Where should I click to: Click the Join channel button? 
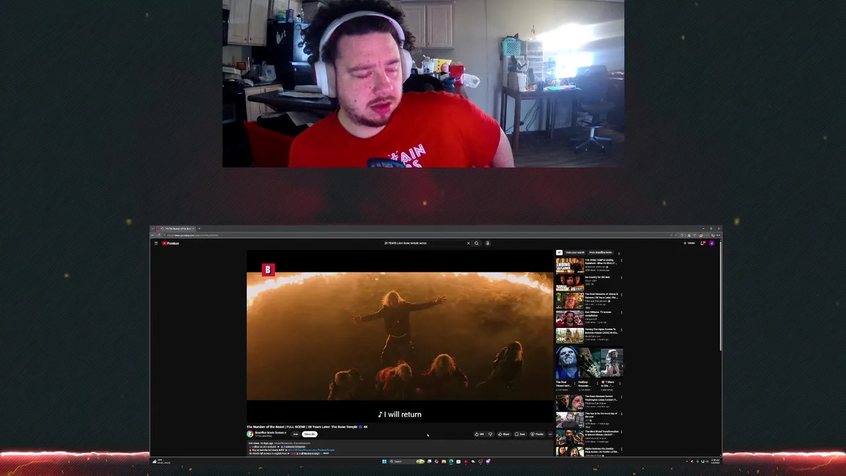click(x=295, y=434)
